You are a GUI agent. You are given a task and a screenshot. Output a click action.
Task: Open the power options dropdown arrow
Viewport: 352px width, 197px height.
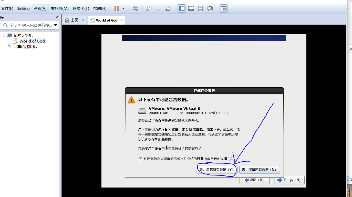(x=123, y=8)
